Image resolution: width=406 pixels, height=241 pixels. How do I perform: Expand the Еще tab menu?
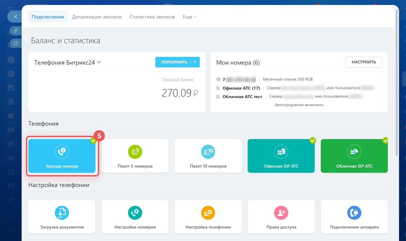coord(189,17)
